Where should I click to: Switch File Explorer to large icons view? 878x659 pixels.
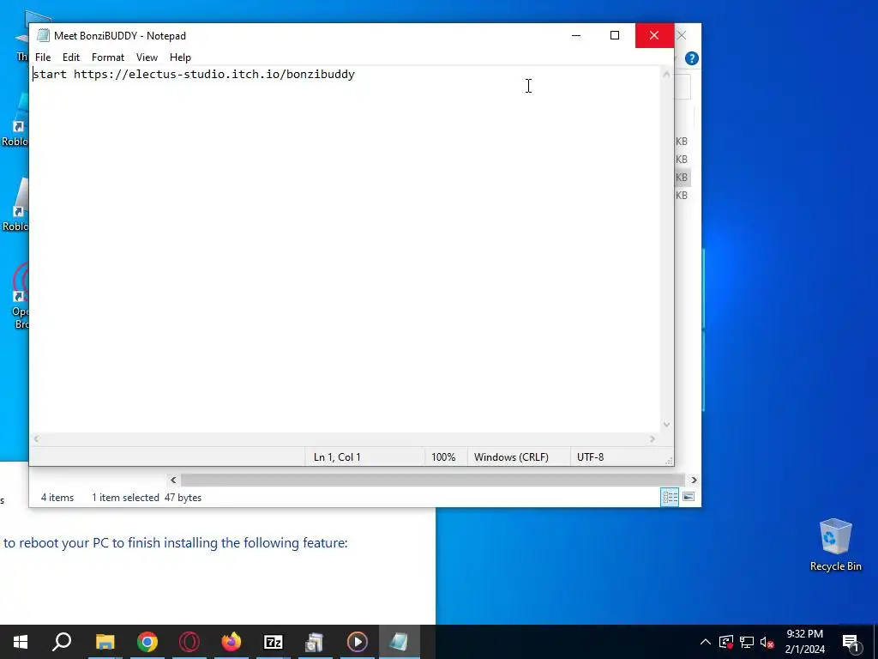coord(689,497)
